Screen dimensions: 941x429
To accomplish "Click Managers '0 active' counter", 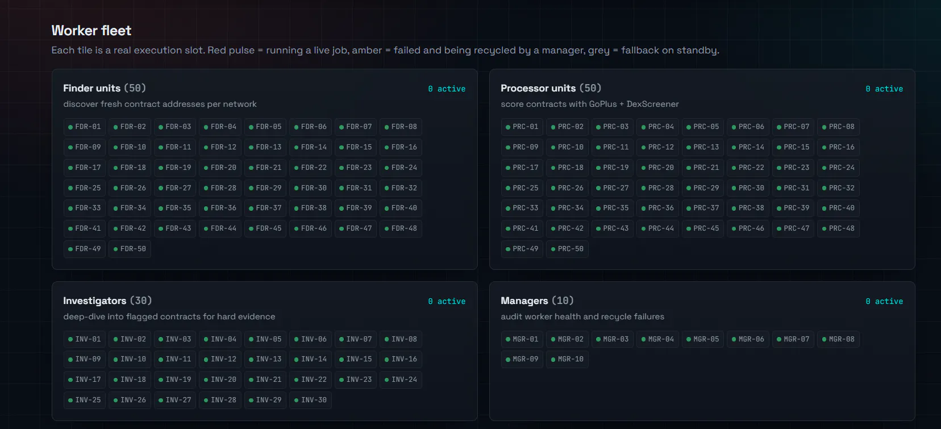I will (x=884, y=301).
